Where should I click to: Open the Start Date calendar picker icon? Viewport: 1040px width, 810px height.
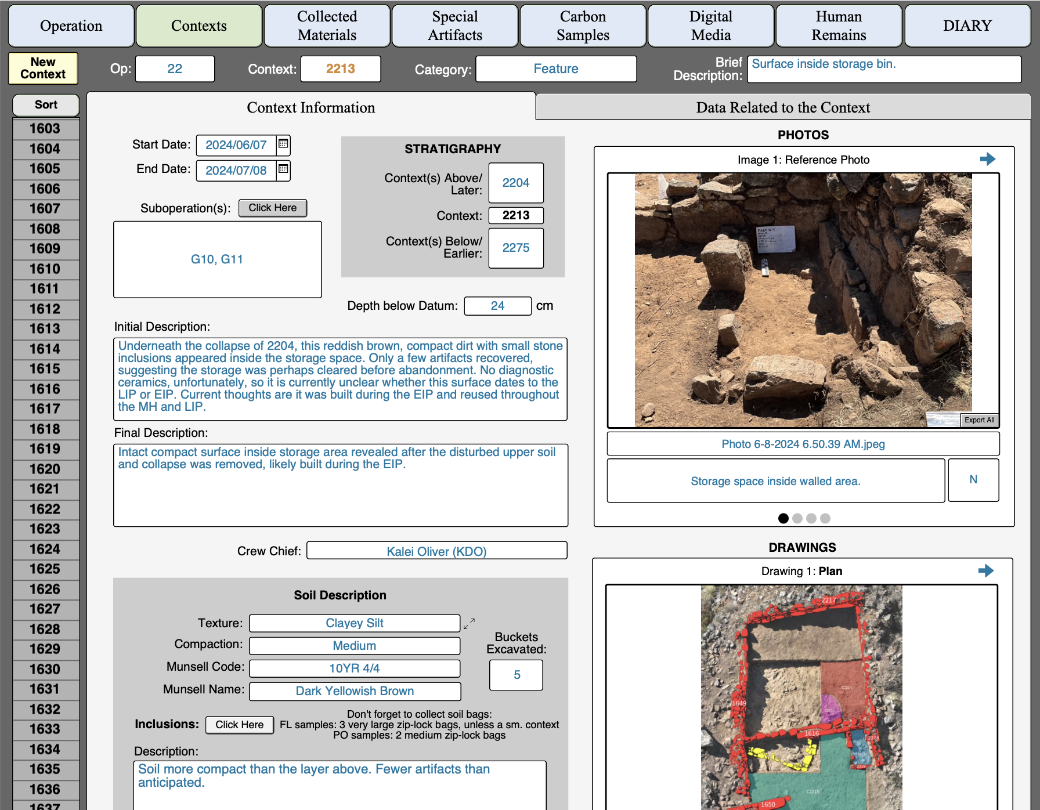[283, 144]
